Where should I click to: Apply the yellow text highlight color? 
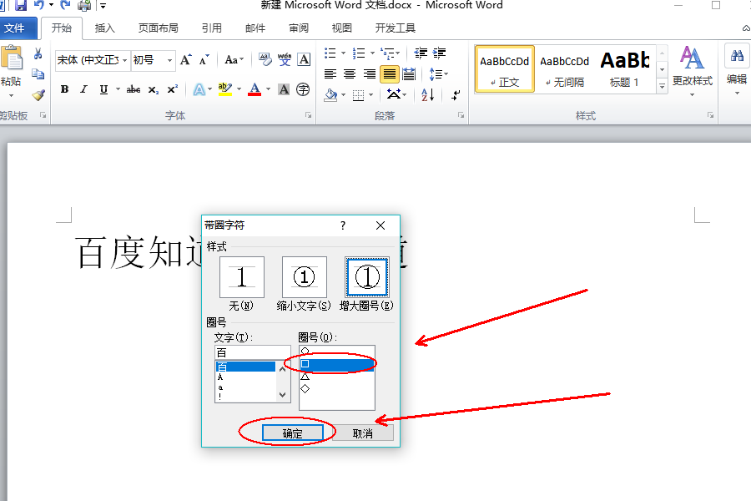224,89
